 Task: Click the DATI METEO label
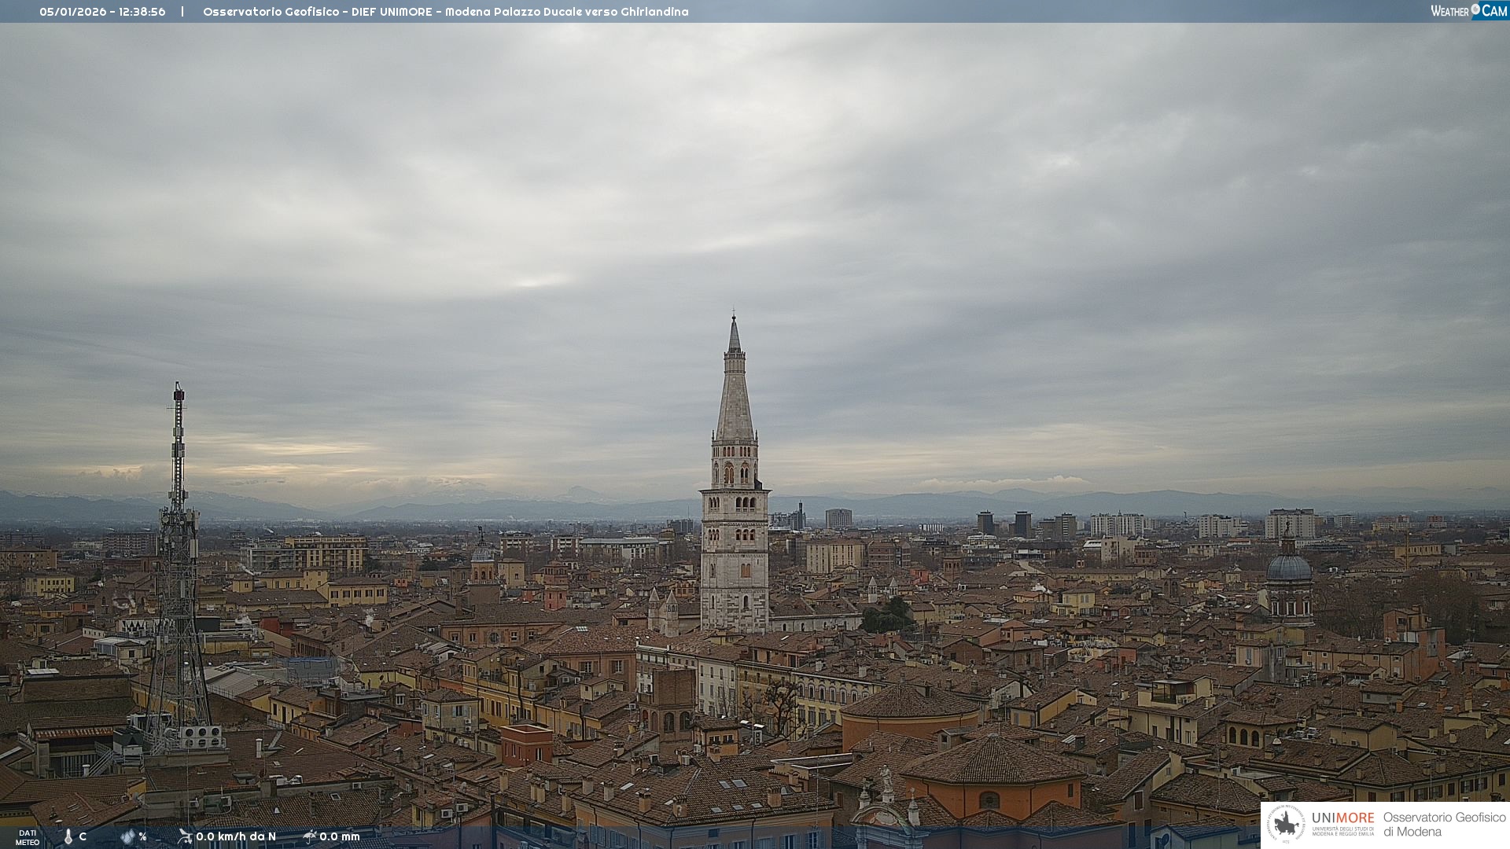(x=28, y=837)
